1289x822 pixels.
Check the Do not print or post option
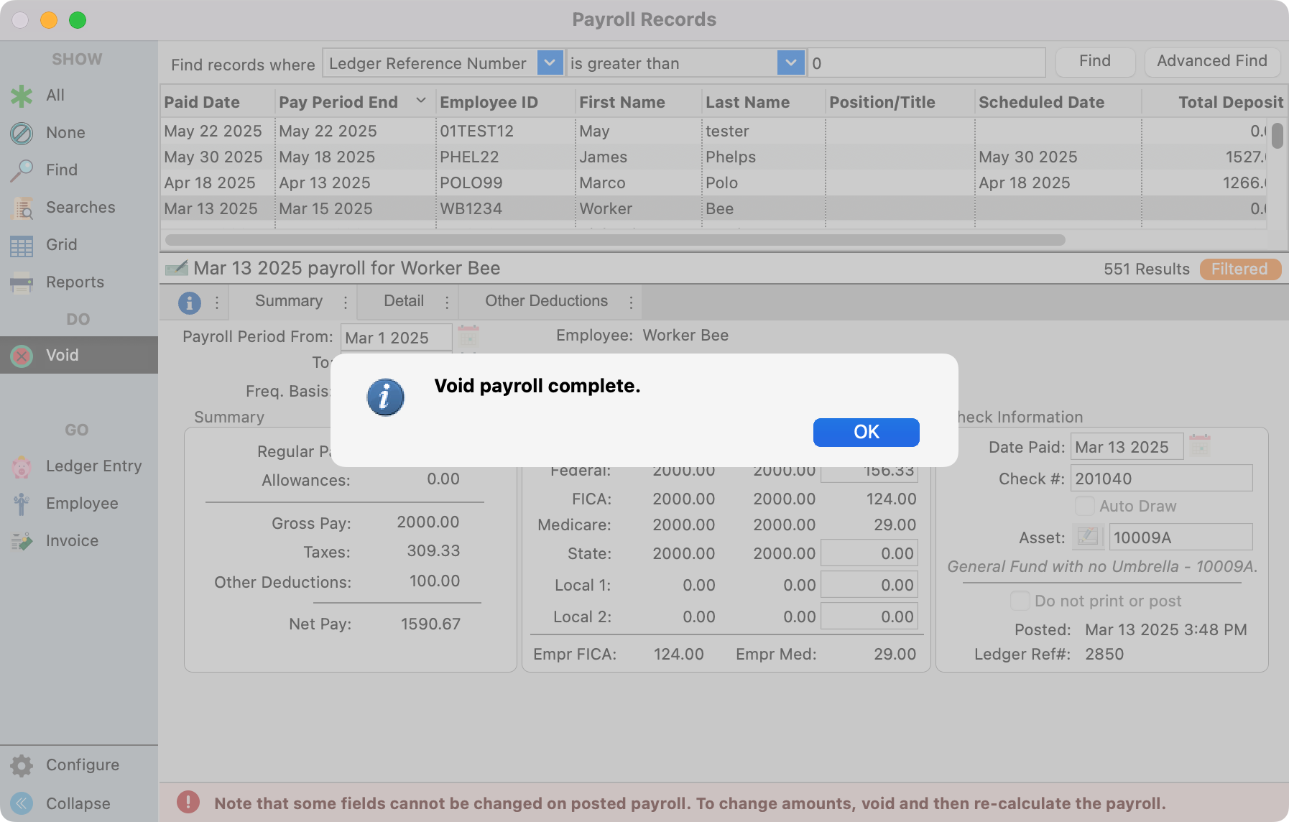(x=1020, y=601)
